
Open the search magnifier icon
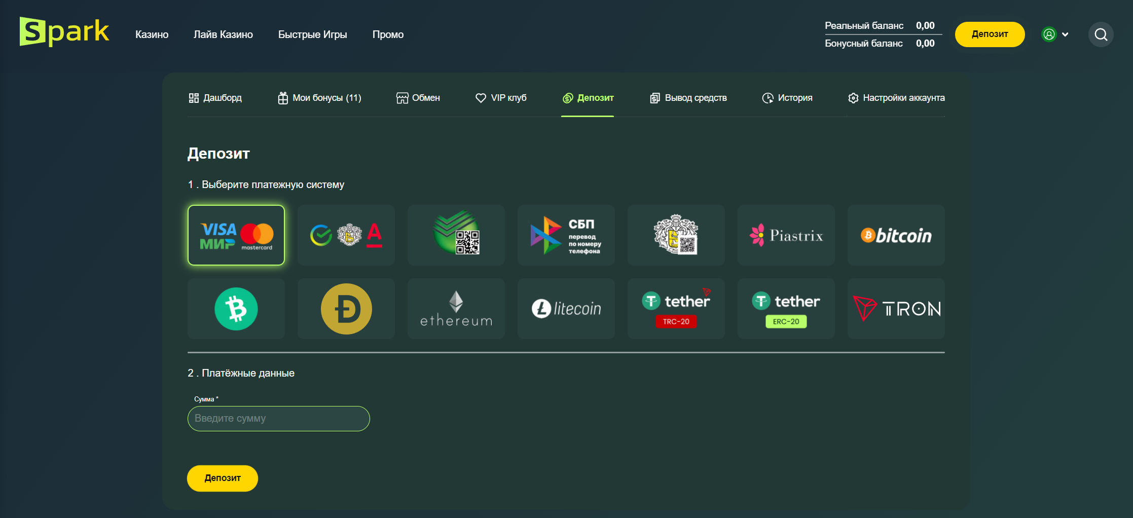point(1101,34)
